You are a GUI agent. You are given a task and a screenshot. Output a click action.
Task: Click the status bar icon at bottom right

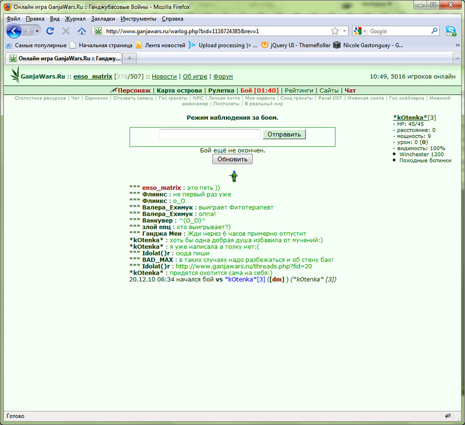[448, 416]
